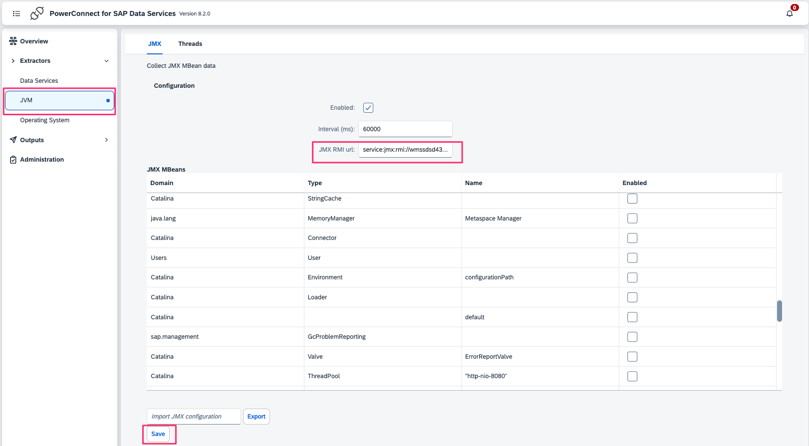Enable the GcProblemReporting MBean checkbox
The image size is (809, 446).
(632, 337)
